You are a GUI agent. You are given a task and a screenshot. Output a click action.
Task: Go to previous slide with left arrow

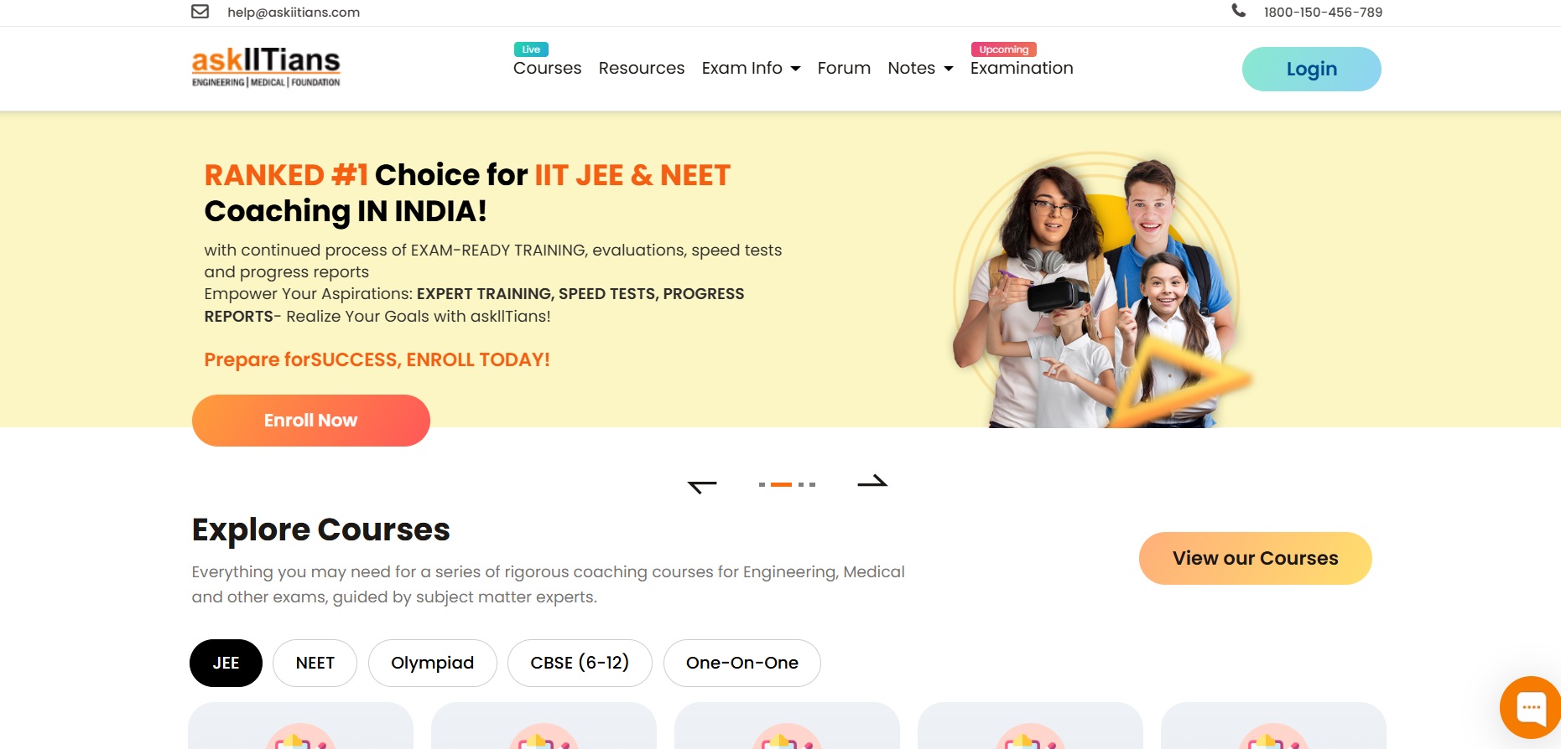[x=702, y=486]
